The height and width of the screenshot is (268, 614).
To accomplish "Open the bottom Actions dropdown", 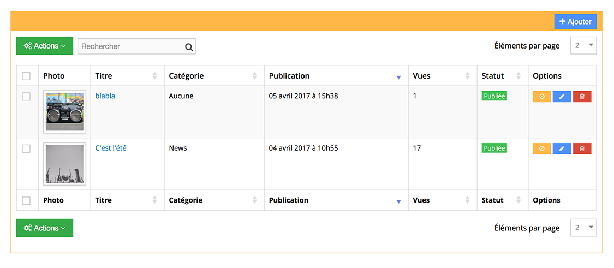I will click(45, 228).
